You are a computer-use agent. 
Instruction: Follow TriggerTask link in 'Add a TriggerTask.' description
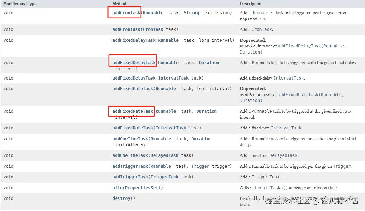click(266, 177)
